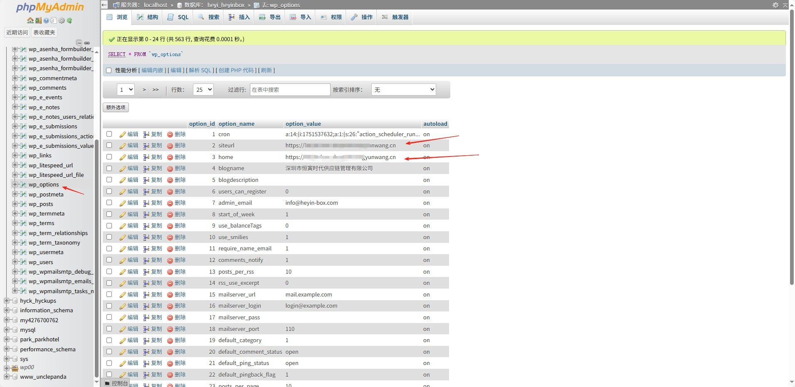Click the 解析 SQL link
Viewport: 795px width, 387px height.
tap(200, 71)
